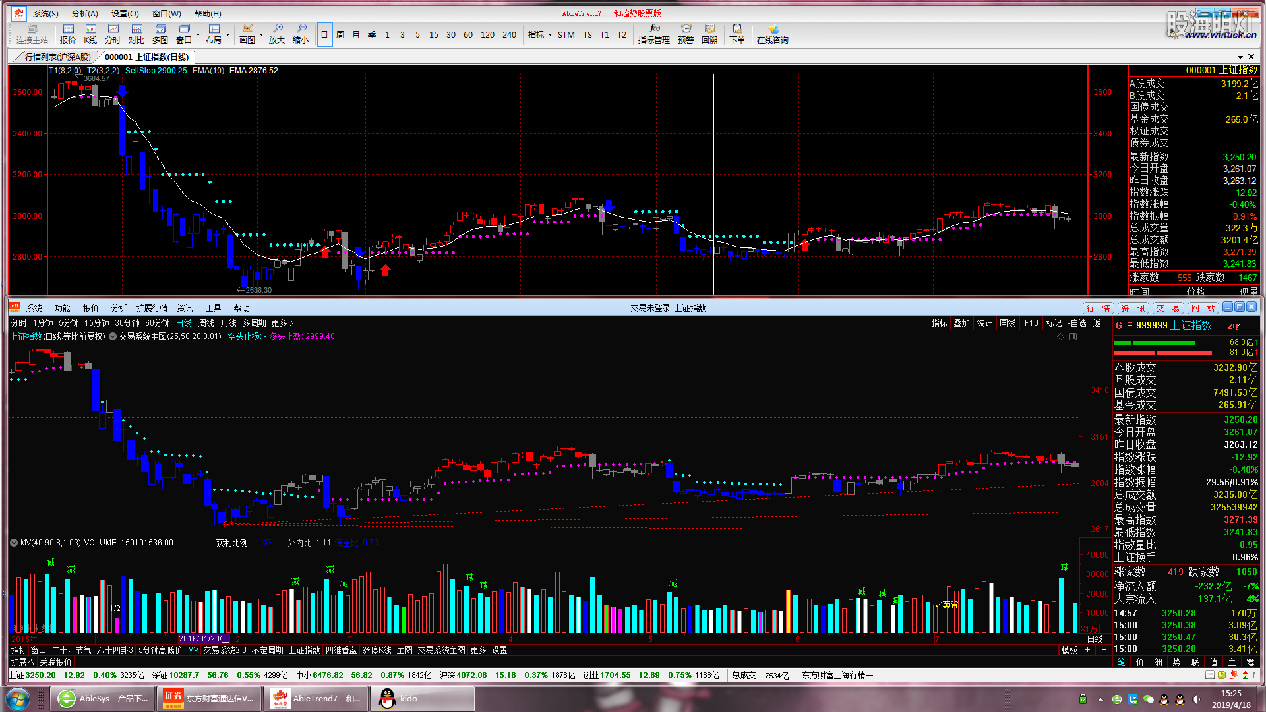1266x712 pixels.
Task: Expand the 画图 drawing dropdown arrow
Action: tap(262, 34)
